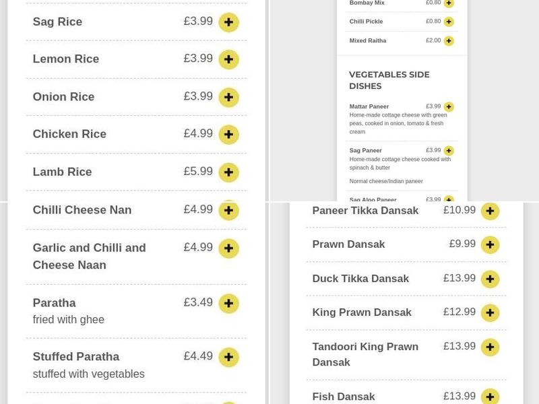Add Sag Paneer to the basket
This screenshot has height=404, width=539.
click(x=449, y=150)
